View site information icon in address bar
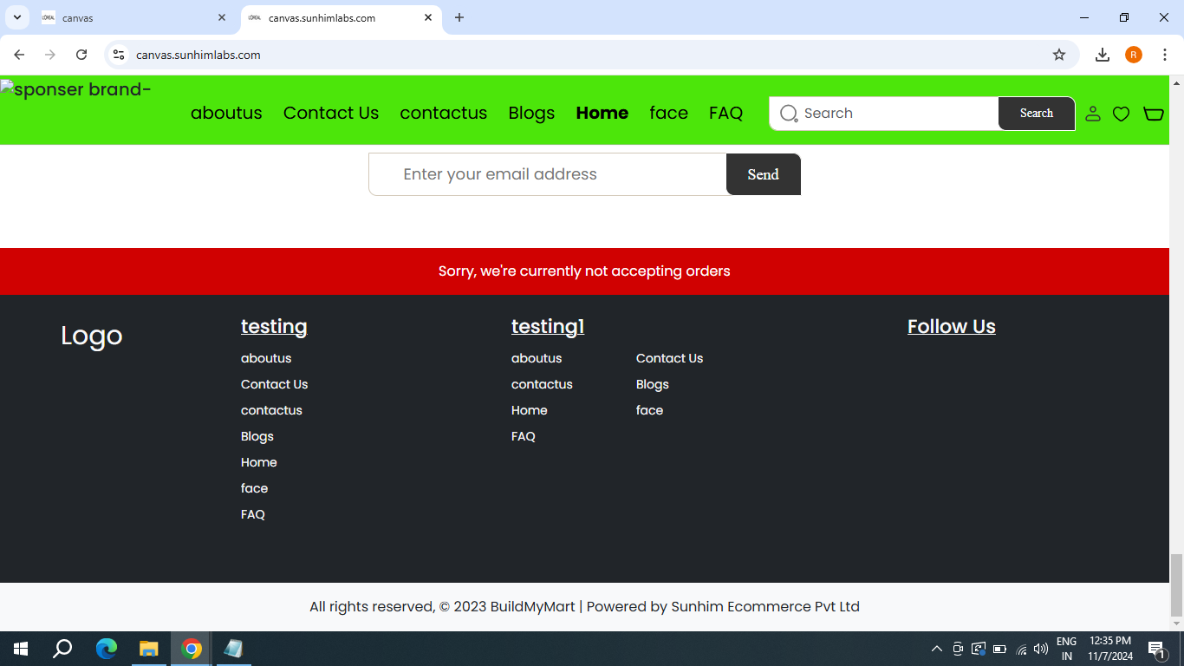This screenshot has height=666, width=1184. click(x=119, y=55)
